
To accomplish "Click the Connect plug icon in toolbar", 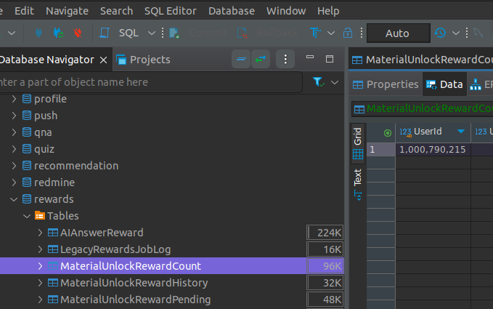I will (39, 33).
